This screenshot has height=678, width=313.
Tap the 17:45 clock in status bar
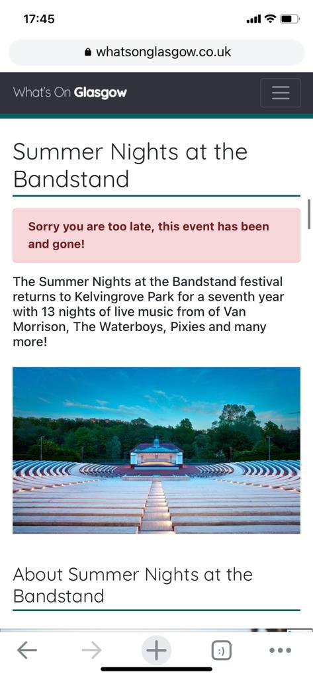39,19
